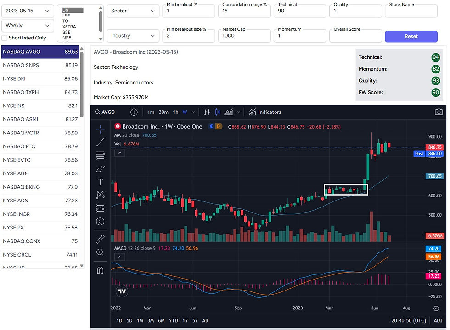This screenshot has width=450, height=330.
Task: Open the Fibonacci retracement tools
Action: pyautogui.click(x=100, y=155)
